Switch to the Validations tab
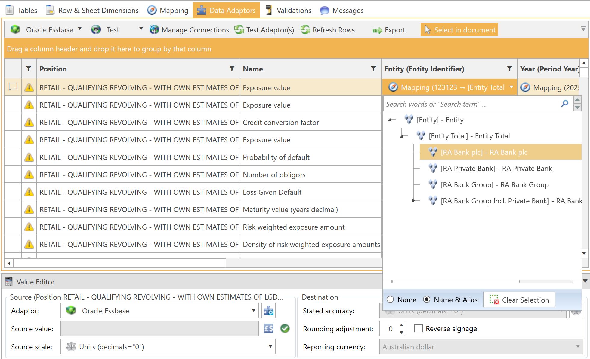Screen dimensions: 590x359 pos(289,10)
